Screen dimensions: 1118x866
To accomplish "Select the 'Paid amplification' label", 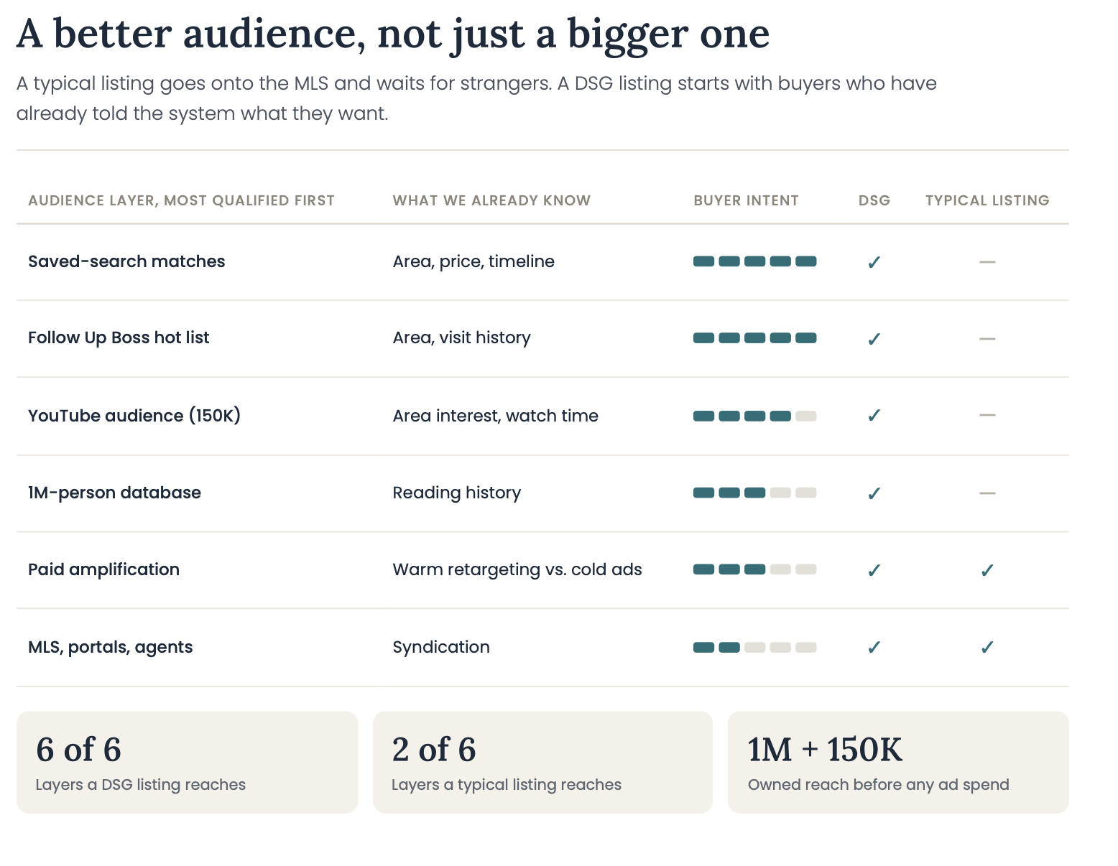I will click(103, 569).
